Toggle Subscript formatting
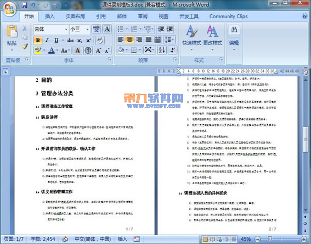The image size is (311, 244). tap(80, 40)
